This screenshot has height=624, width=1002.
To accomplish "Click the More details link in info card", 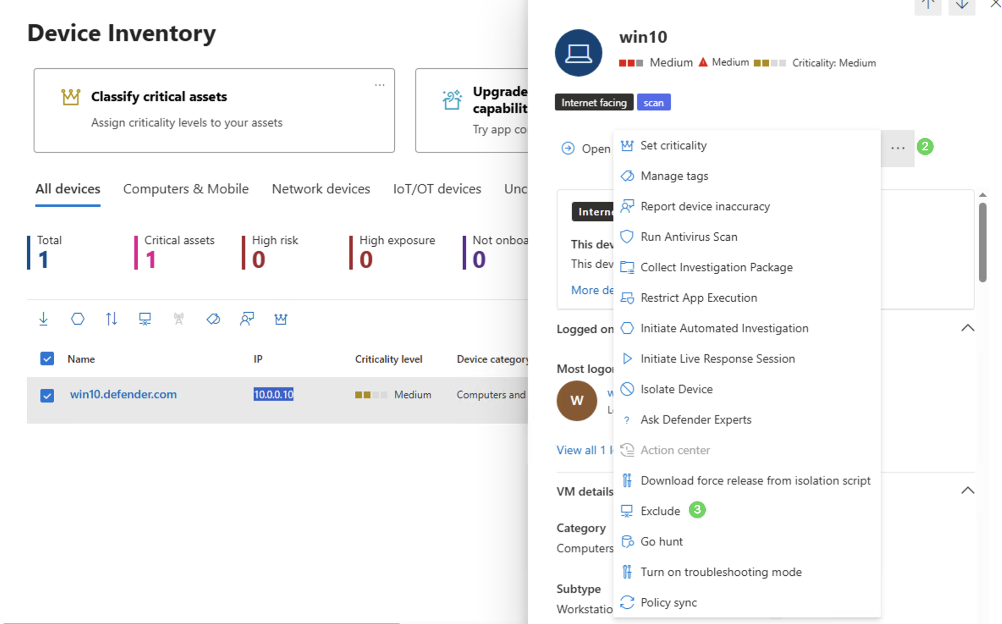I will pyautogui.click(x=592, y=290).
